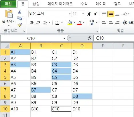Click the Cut scissors icon

pyautogui.click(x=19, y=12)
